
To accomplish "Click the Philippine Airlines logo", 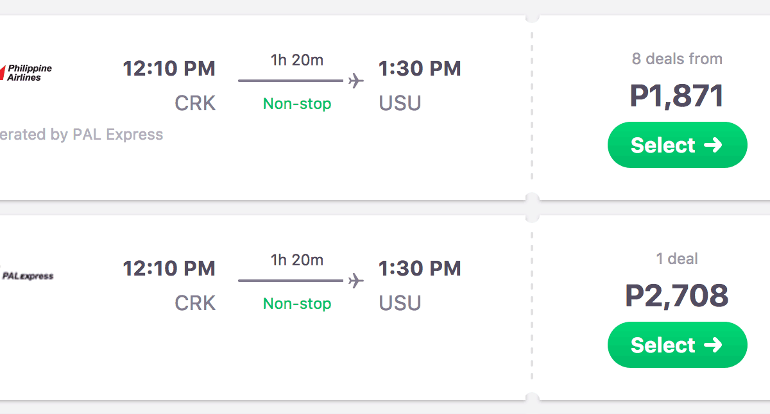I will click(x=27, y=72).
